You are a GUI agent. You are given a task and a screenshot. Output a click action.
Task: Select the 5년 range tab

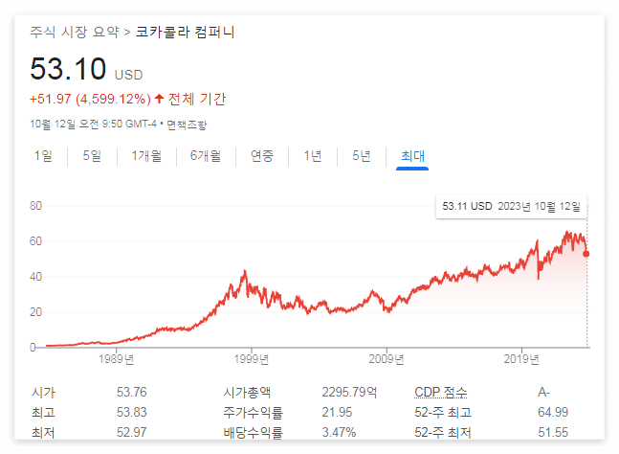click(362, 156)
